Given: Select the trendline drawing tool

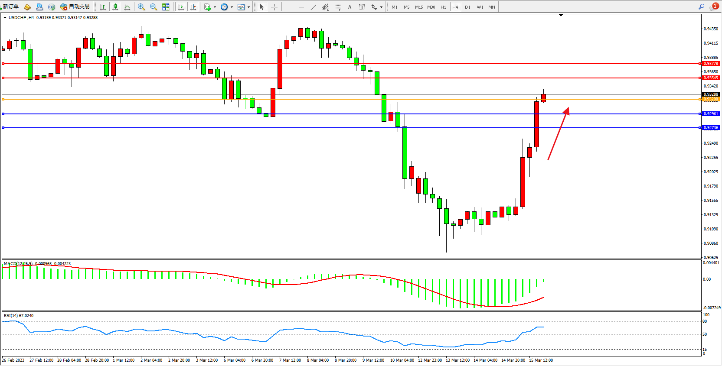Looking at the screenshot, I should click(313, 7).
